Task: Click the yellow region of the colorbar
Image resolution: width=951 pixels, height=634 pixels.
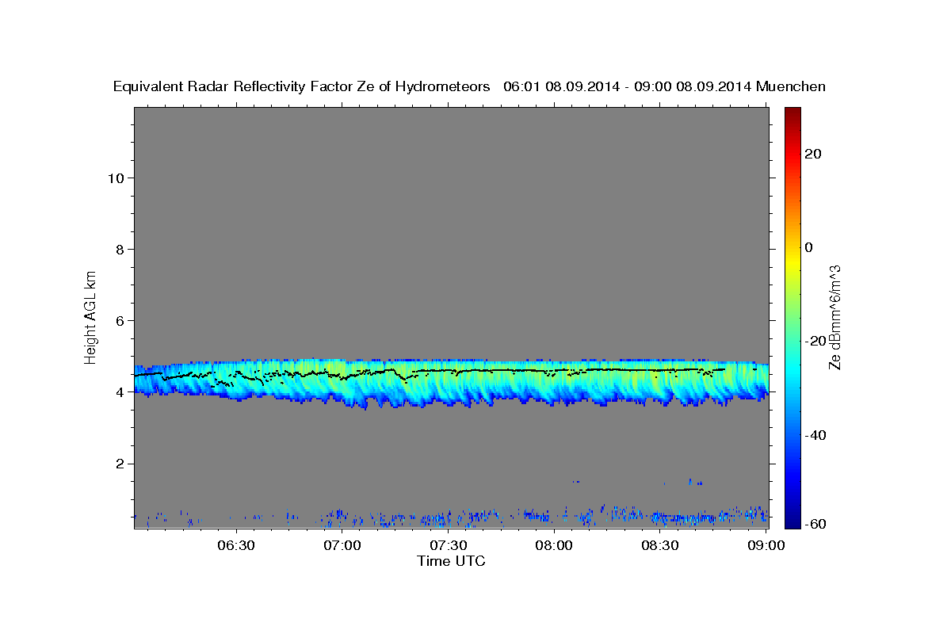Action: click(792, 262)
